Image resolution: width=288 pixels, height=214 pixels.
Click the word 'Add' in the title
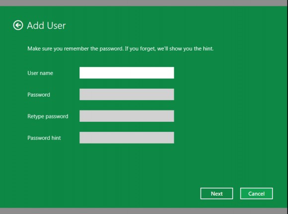35,25
